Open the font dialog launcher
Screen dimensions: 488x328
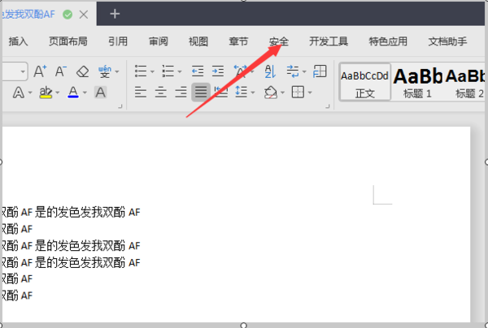tap(120, 106)
